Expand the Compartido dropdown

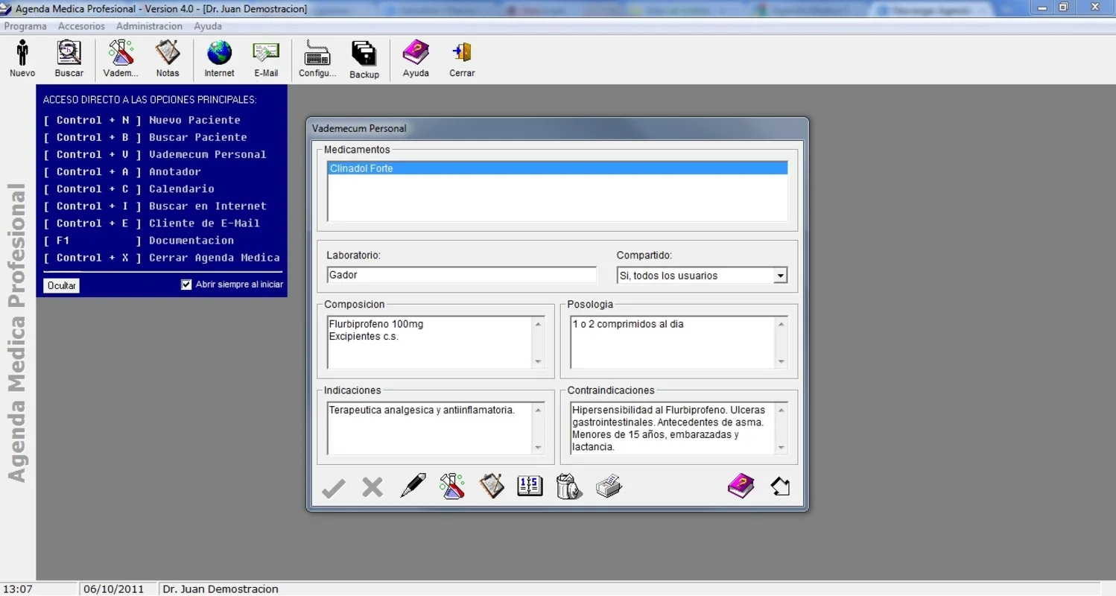pyautogui.click(x=780, y=276)
